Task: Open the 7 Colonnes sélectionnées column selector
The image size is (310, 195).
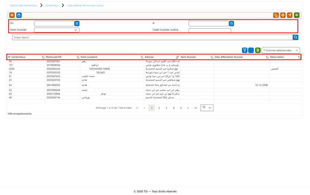Action: coord(281,50)
